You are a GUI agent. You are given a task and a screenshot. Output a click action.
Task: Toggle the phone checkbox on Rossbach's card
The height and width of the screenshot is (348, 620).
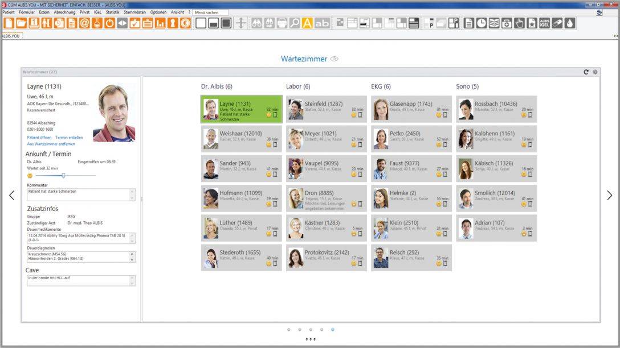coord(531,115)
